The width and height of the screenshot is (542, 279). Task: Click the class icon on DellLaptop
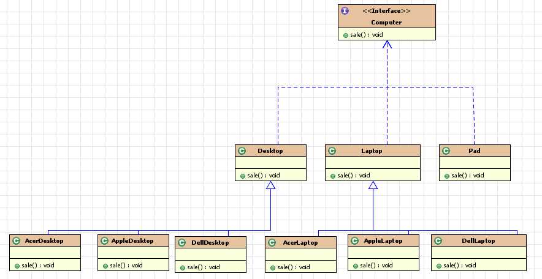tap(438, 240)
